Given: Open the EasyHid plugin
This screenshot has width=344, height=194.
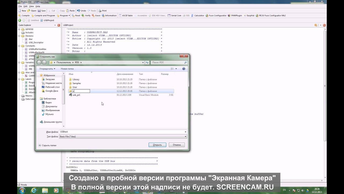Looking at the screenshot, I should [x=249, y=16].
